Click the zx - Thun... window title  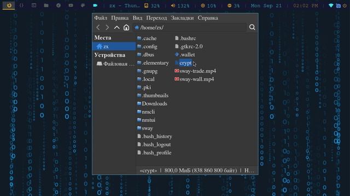(125, 6)
